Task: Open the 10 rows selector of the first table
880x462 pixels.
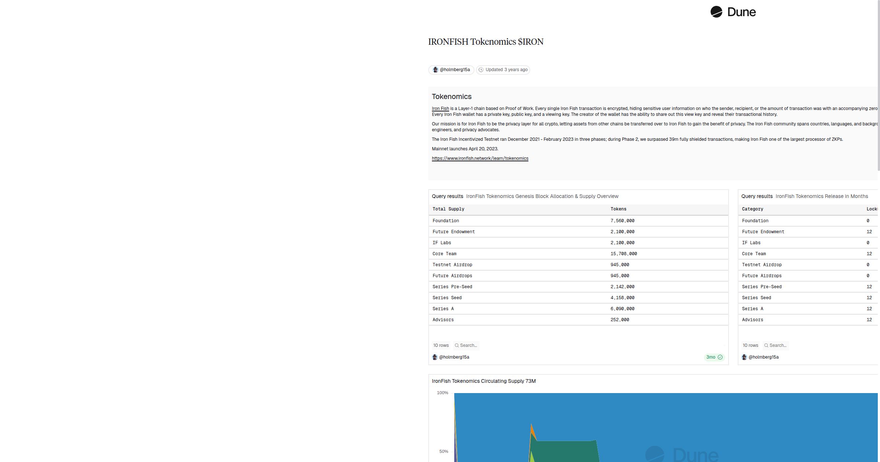Action: [x=441, y=345]
